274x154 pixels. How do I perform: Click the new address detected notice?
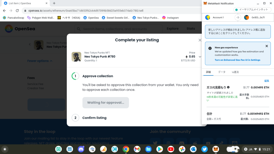click(x=238, y=32)
